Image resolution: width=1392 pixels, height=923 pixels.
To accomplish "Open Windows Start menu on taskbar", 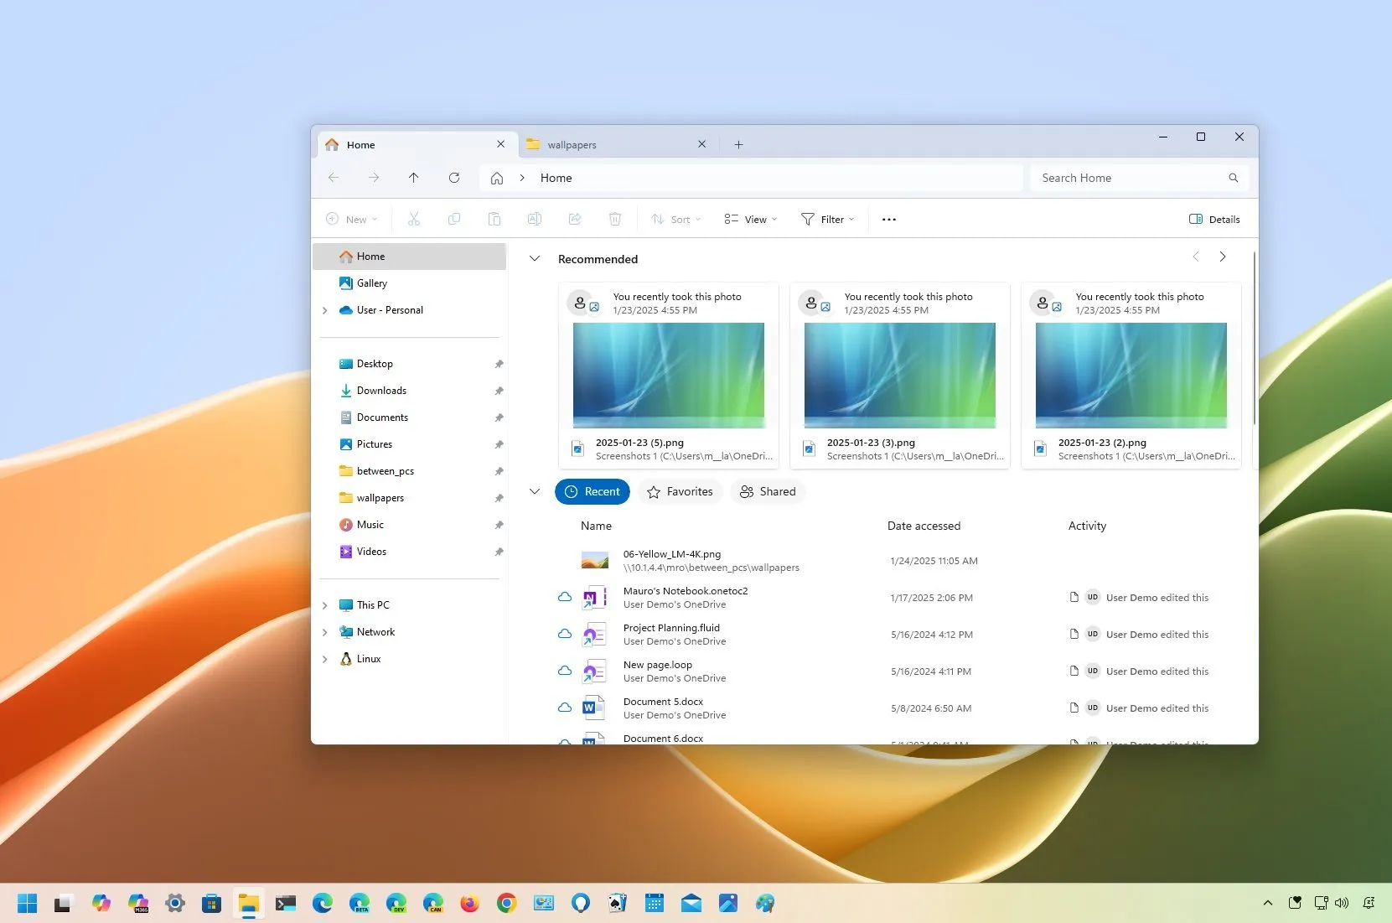I will point(28,903).
